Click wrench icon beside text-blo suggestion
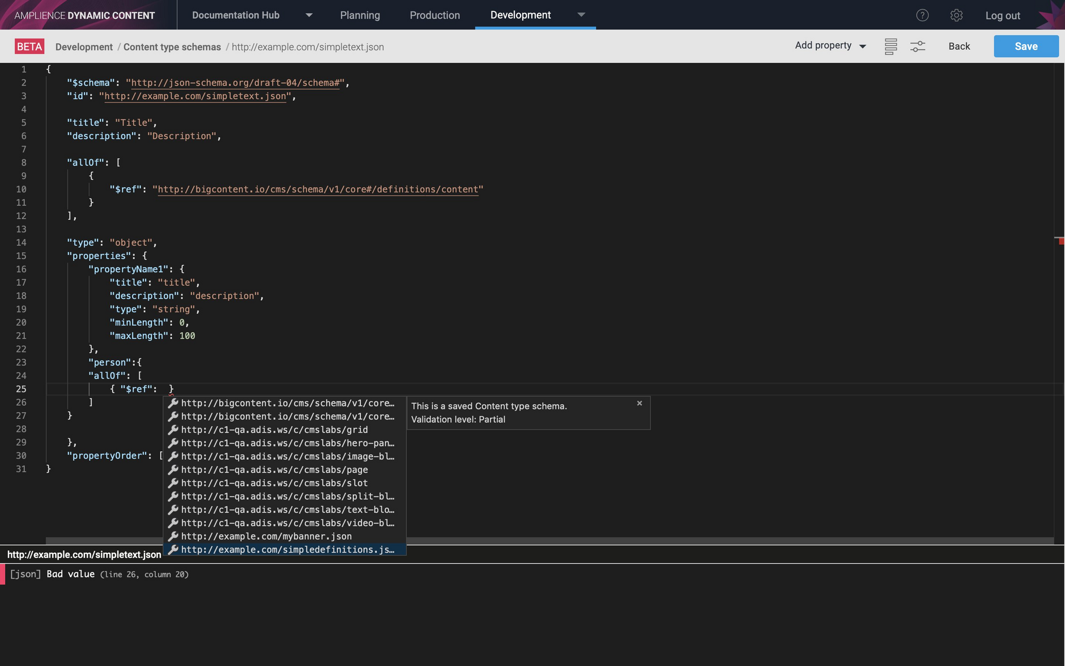Screen dimensions: 1065x666 tap(173, 510)
